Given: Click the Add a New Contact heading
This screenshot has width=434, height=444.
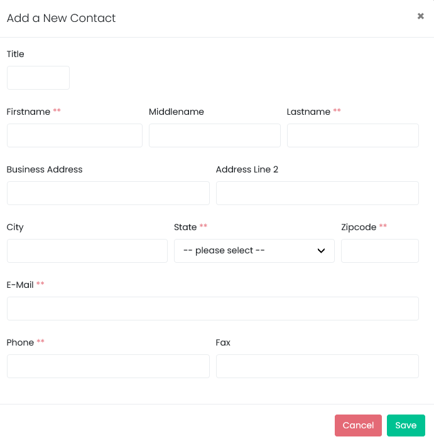Looking at the screenshot, I should (x=62, y=18).
